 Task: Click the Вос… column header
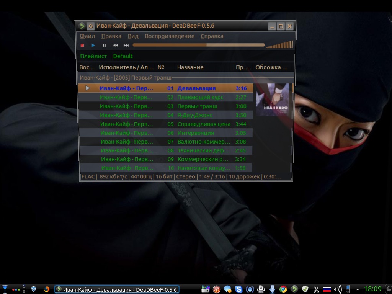pos(87,67)
